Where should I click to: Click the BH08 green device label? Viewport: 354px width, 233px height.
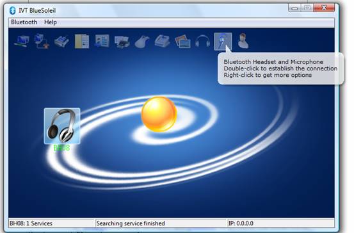(61, 148)
